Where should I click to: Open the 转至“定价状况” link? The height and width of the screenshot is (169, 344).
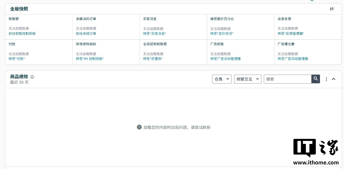[222, 34]
